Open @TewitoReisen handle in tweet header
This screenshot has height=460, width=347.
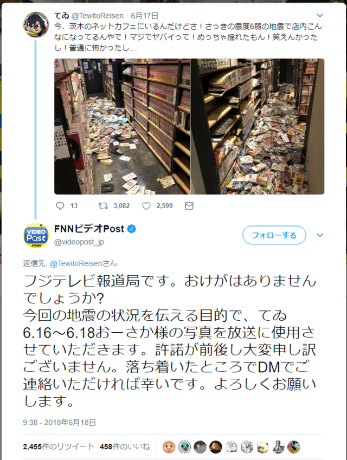click(98, 16)
